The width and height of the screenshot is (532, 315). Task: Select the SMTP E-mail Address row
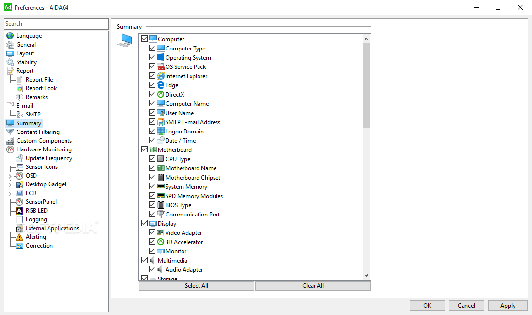[193, 122]
